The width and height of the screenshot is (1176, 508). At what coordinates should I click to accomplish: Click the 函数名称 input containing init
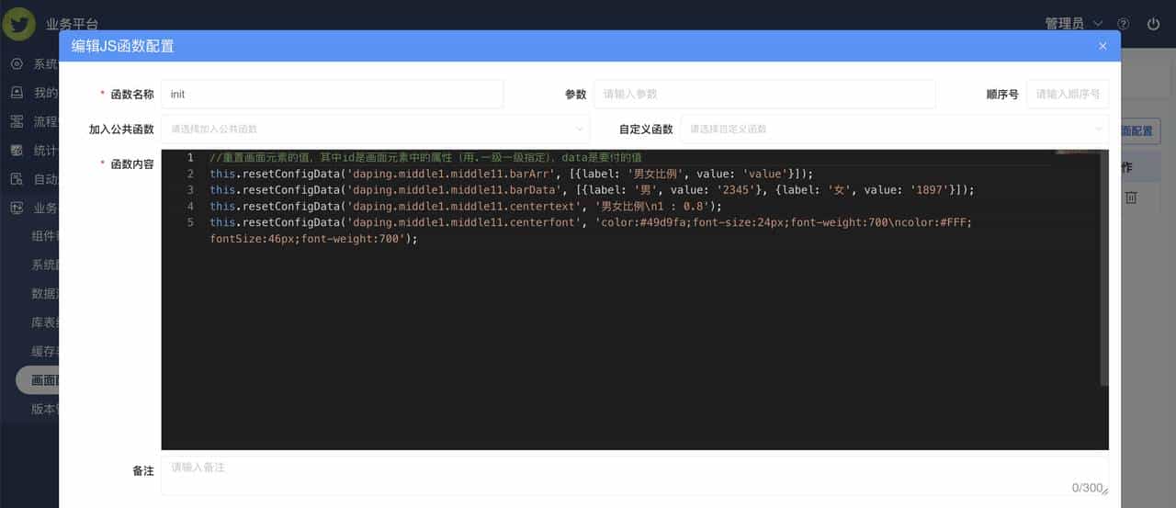tap(332, 94)
